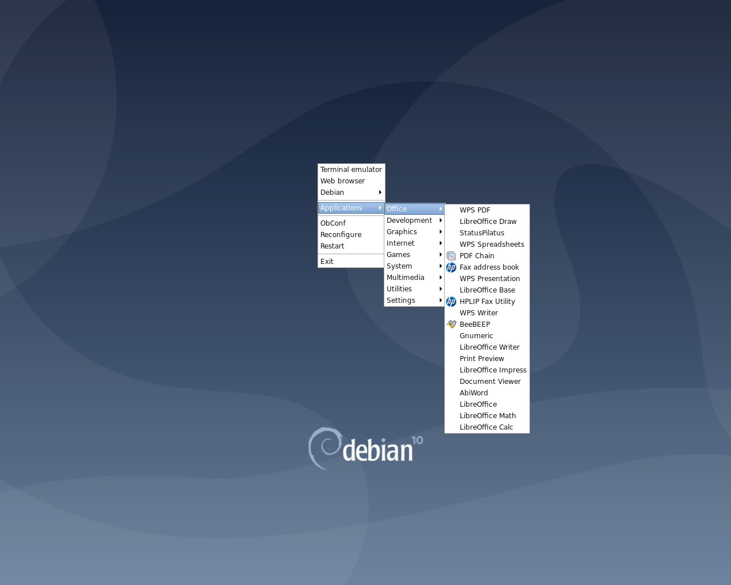The width and height of the screenshot is (731, 585).
Task: Expand the Debian submenu
Action: [351, 193]
